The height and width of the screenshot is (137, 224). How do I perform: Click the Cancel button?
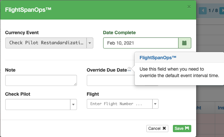(157, 129)
